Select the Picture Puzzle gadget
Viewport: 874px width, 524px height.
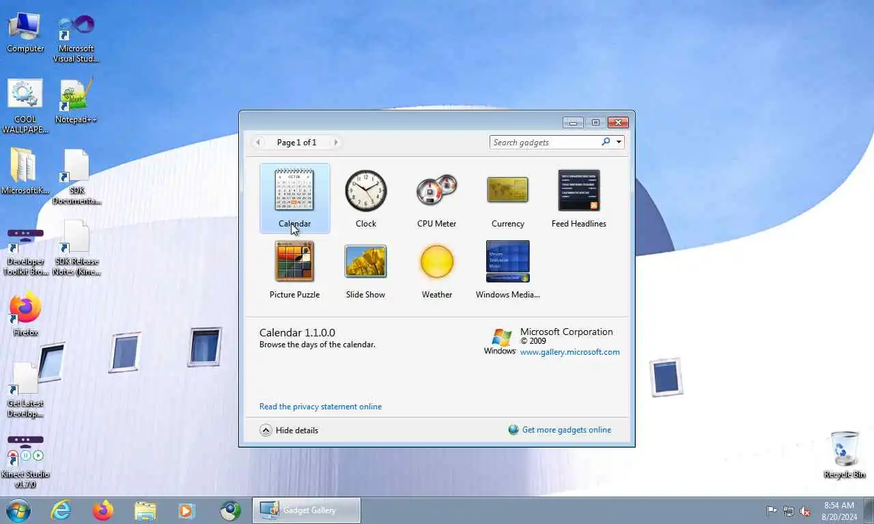click(x=295, y=269)
